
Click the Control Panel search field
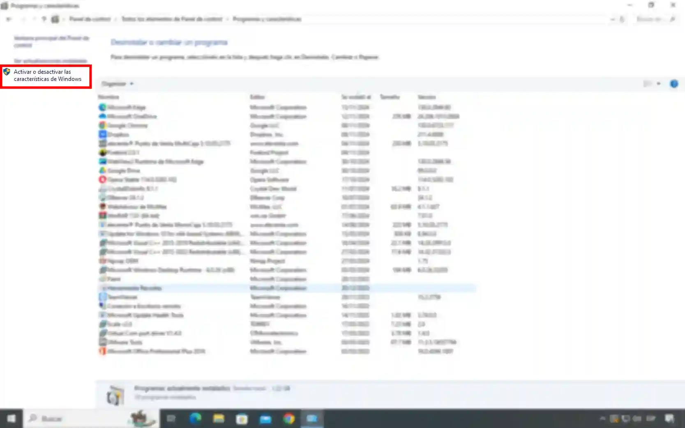pyautogui.click(x=655, y=19)
